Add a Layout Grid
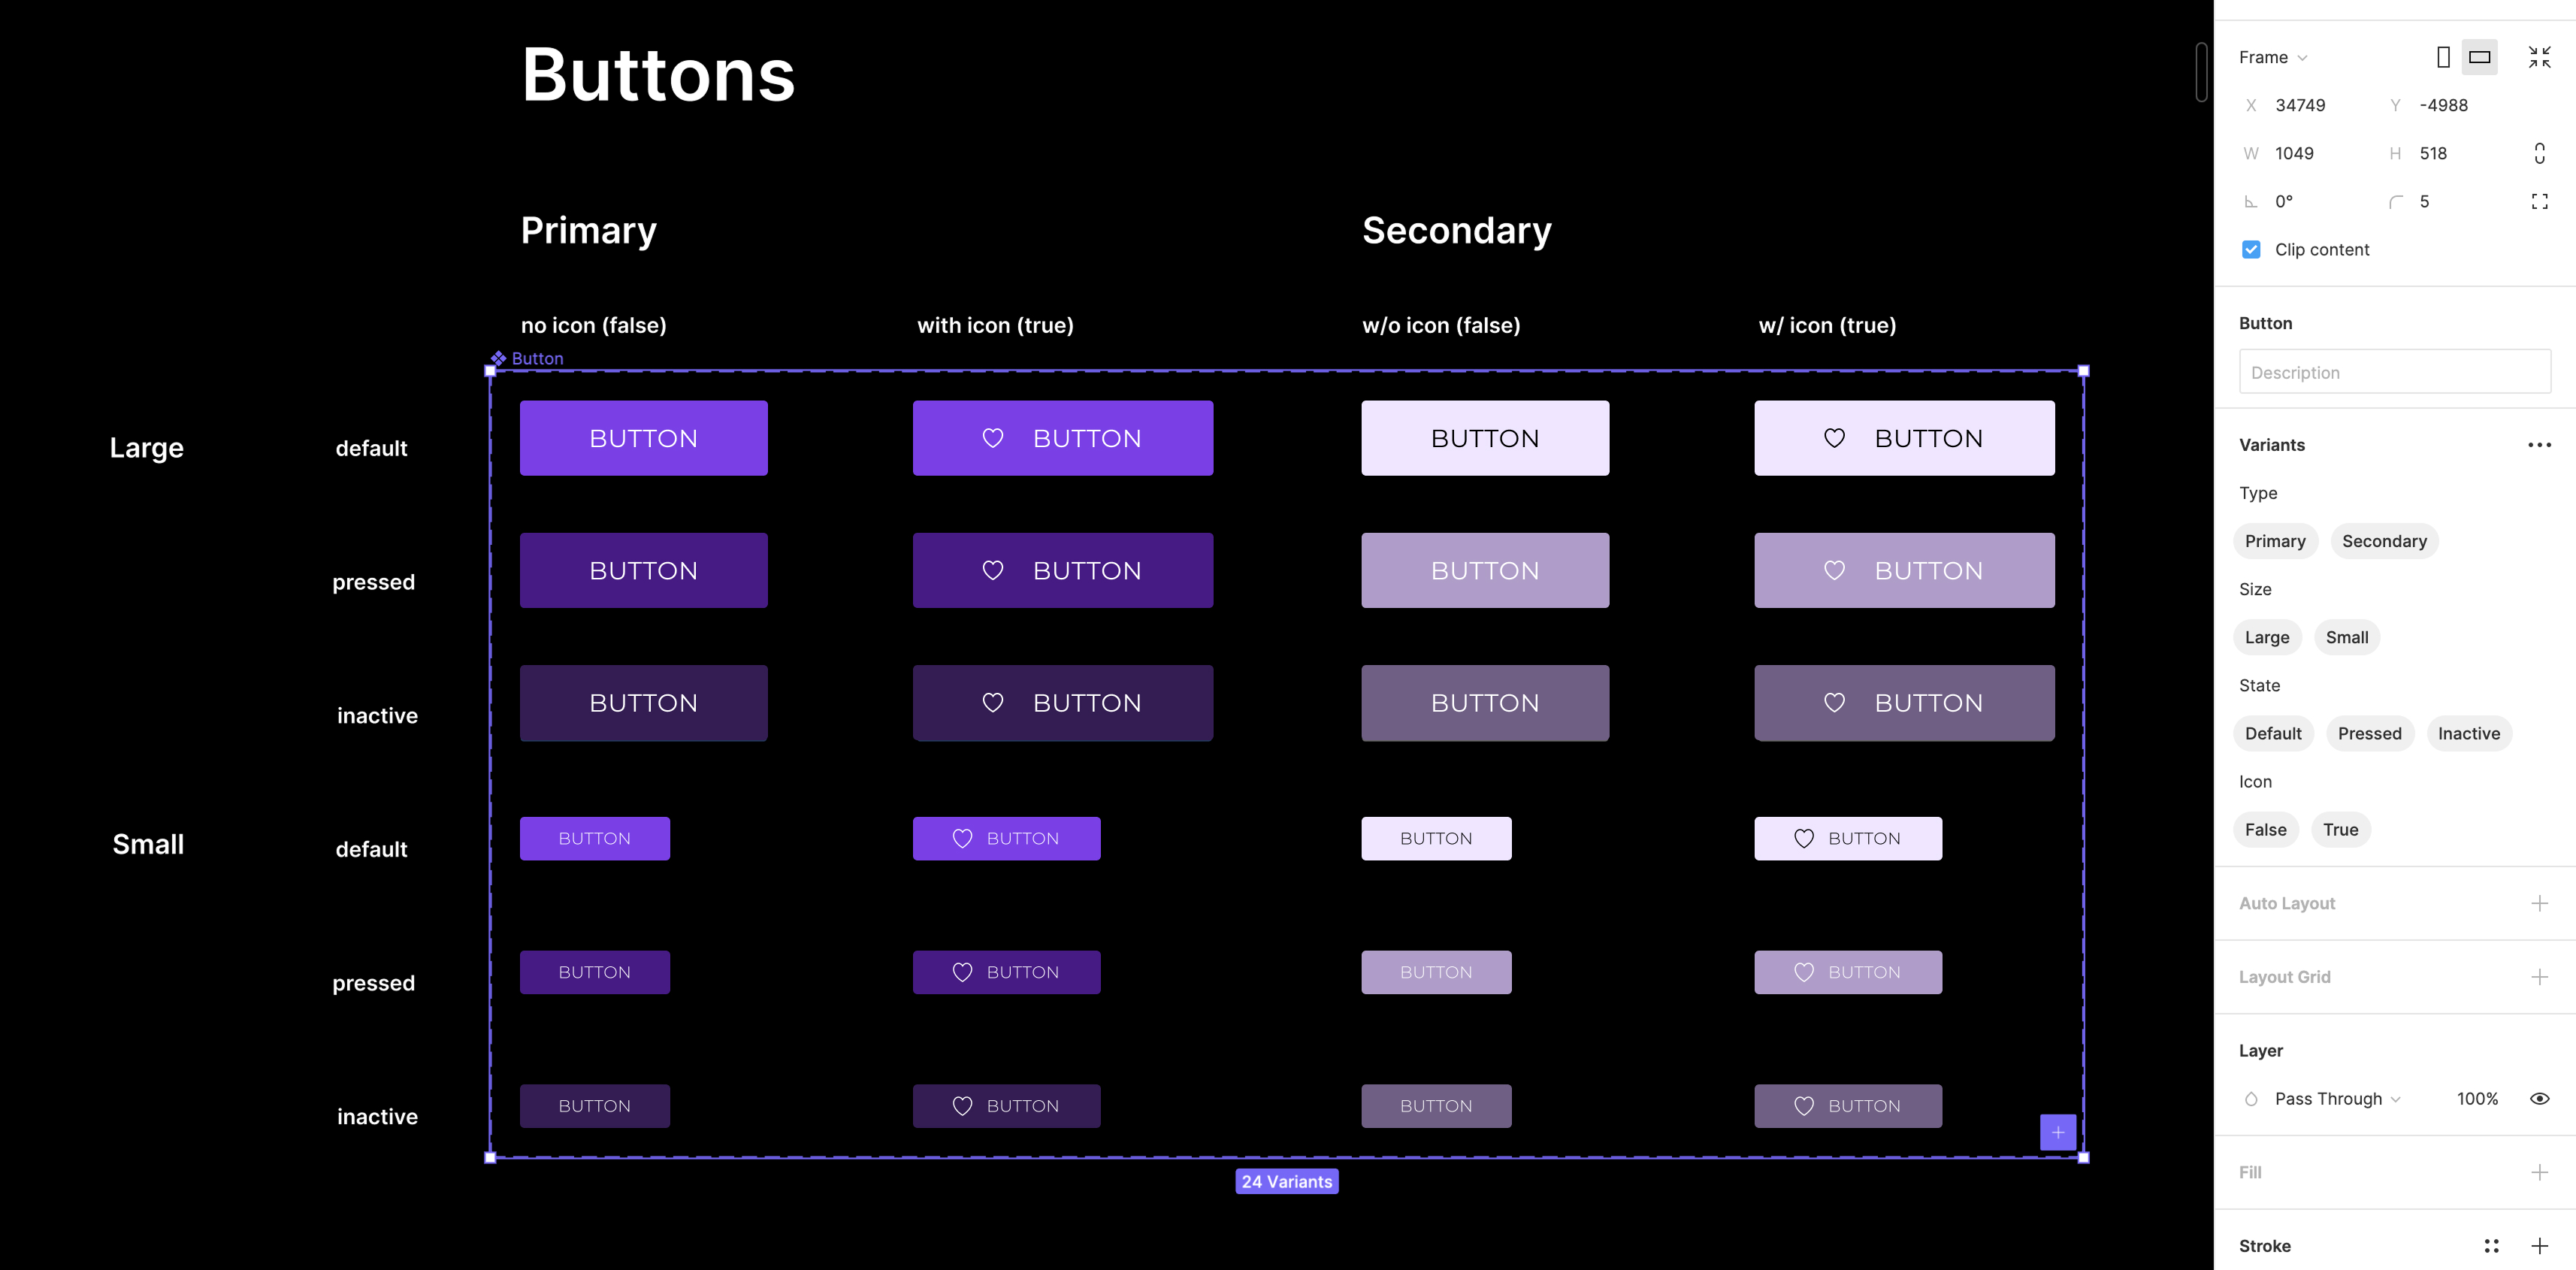Viewport: 2576px width, 1270px height. [x=2540, y=977]
